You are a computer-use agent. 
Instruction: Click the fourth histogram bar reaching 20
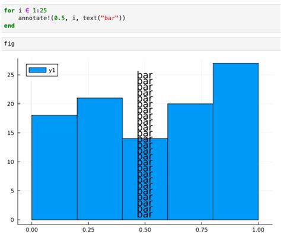point(190,162)
